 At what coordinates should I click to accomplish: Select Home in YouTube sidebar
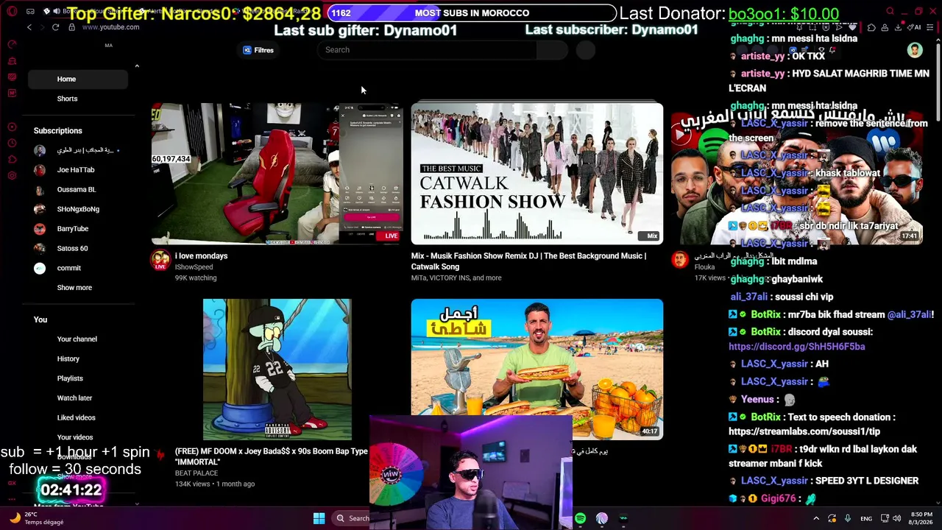[78, 79]
